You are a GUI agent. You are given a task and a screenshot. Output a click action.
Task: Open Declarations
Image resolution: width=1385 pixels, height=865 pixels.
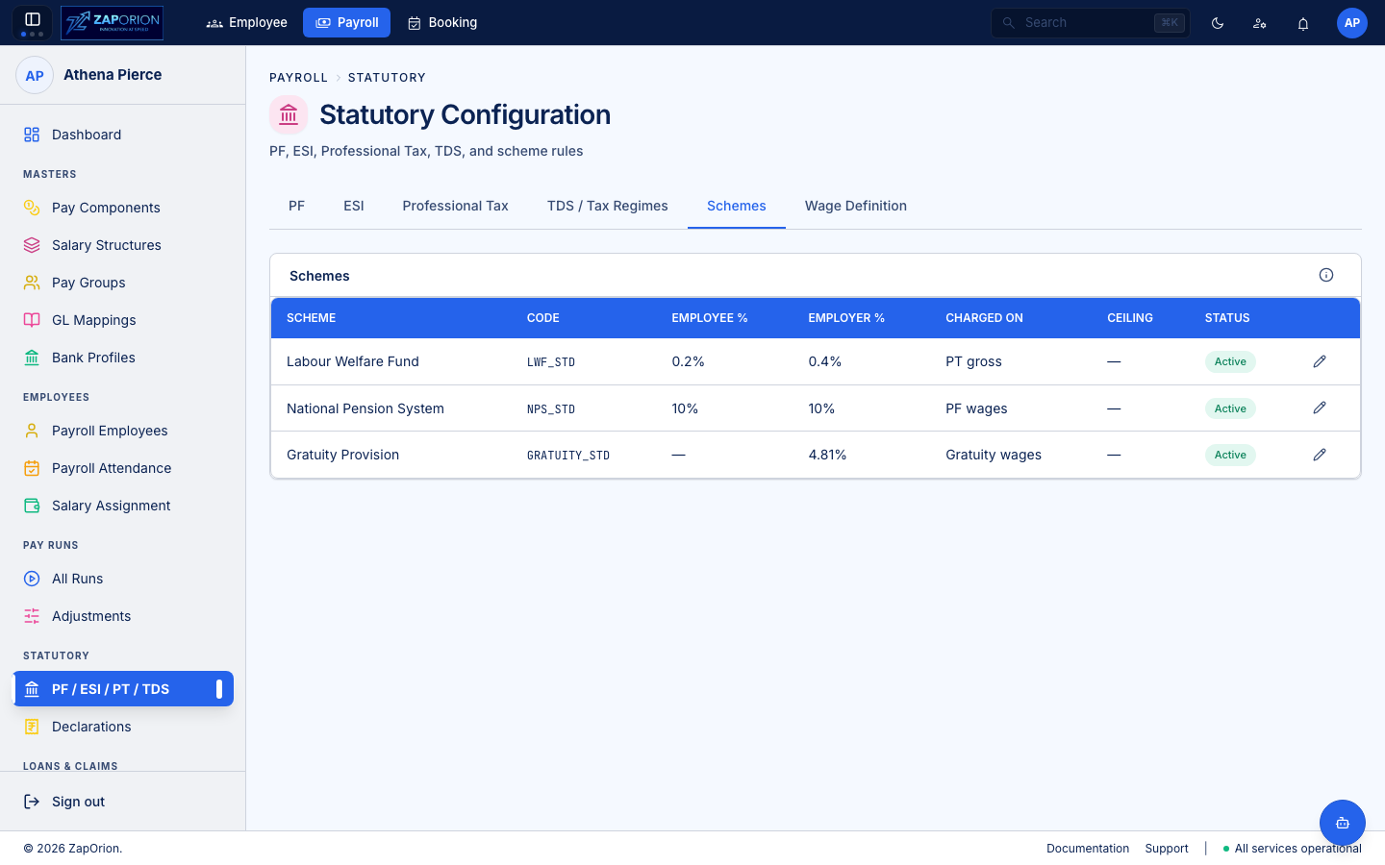click(123, 727)
